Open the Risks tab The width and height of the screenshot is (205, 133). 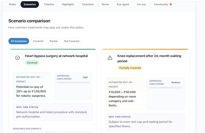(13, 4)
